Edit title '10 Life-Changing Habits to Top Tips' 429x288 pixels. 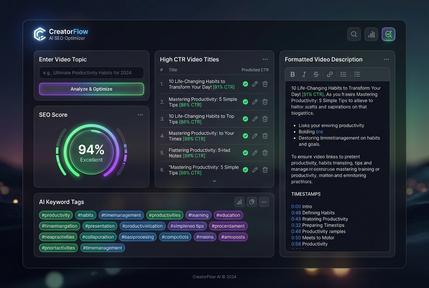point(255,119)
